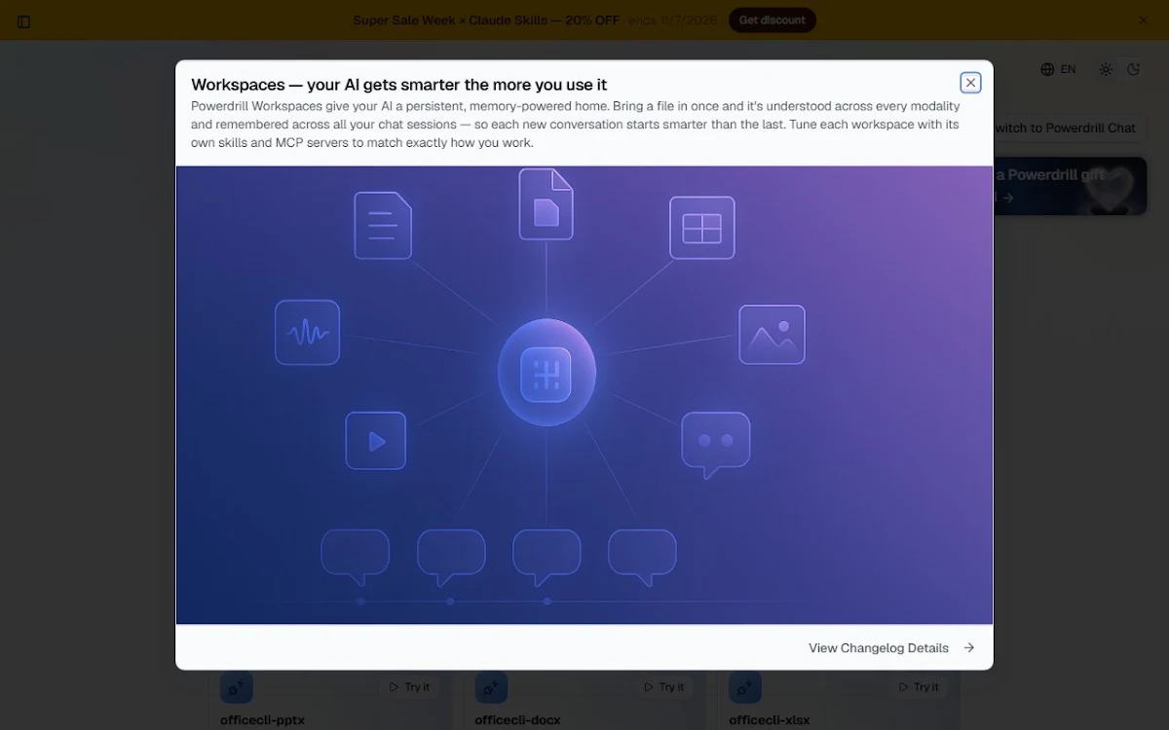This screenshot has height=730, width=1169.
Task: Open the EN language selector
Action: [1058, 69]
